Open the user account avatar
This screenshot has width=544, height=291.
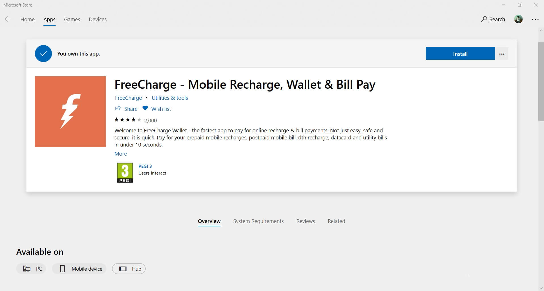coord(518,19)
